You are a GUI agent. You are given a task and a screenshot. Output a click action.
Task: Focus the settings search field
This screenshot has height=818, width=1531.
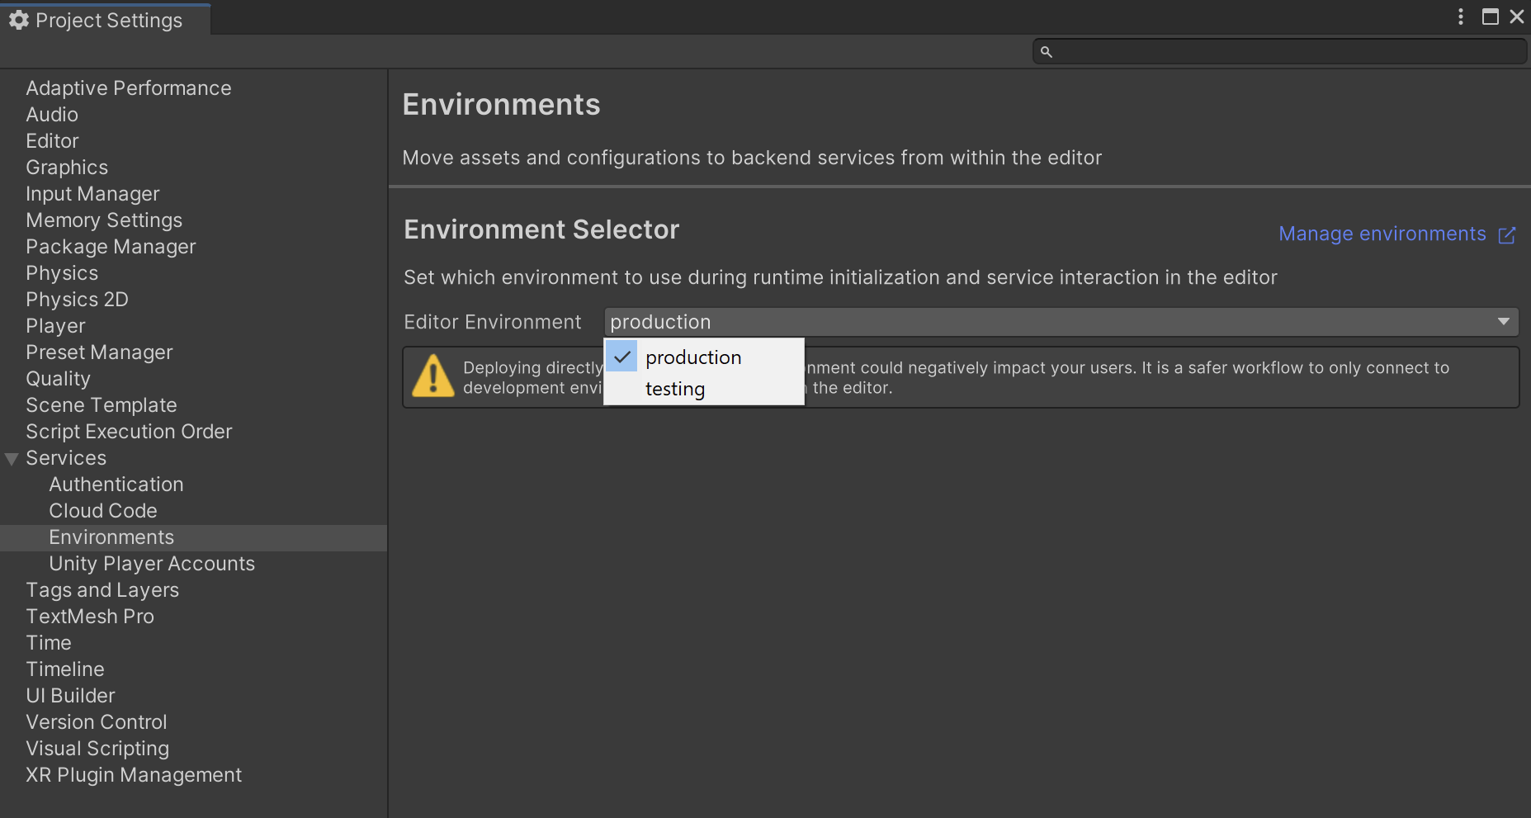(1288, 52)
